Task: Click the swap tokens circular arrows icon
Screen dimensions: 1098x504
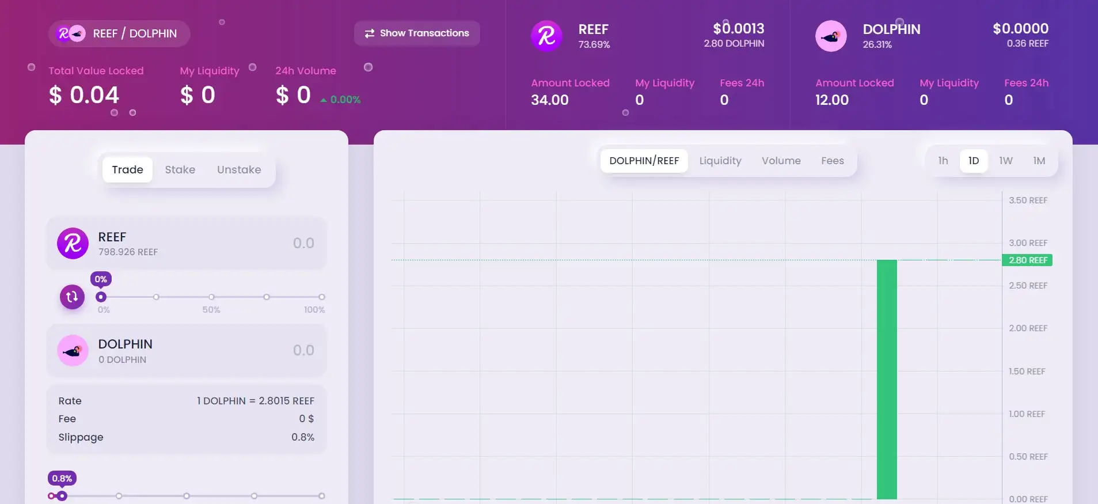Action: [72, 297]
